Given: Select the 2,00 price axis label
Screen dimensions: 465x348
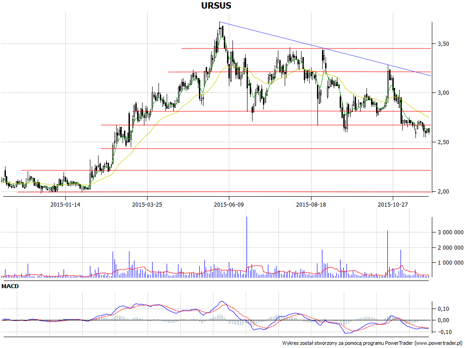Looking at the screenshot, I should tap(443, 192).
